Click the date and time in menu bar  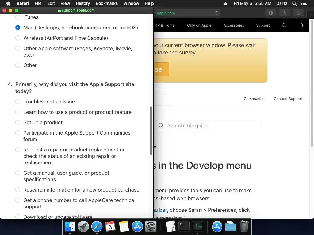coord(253,3)
